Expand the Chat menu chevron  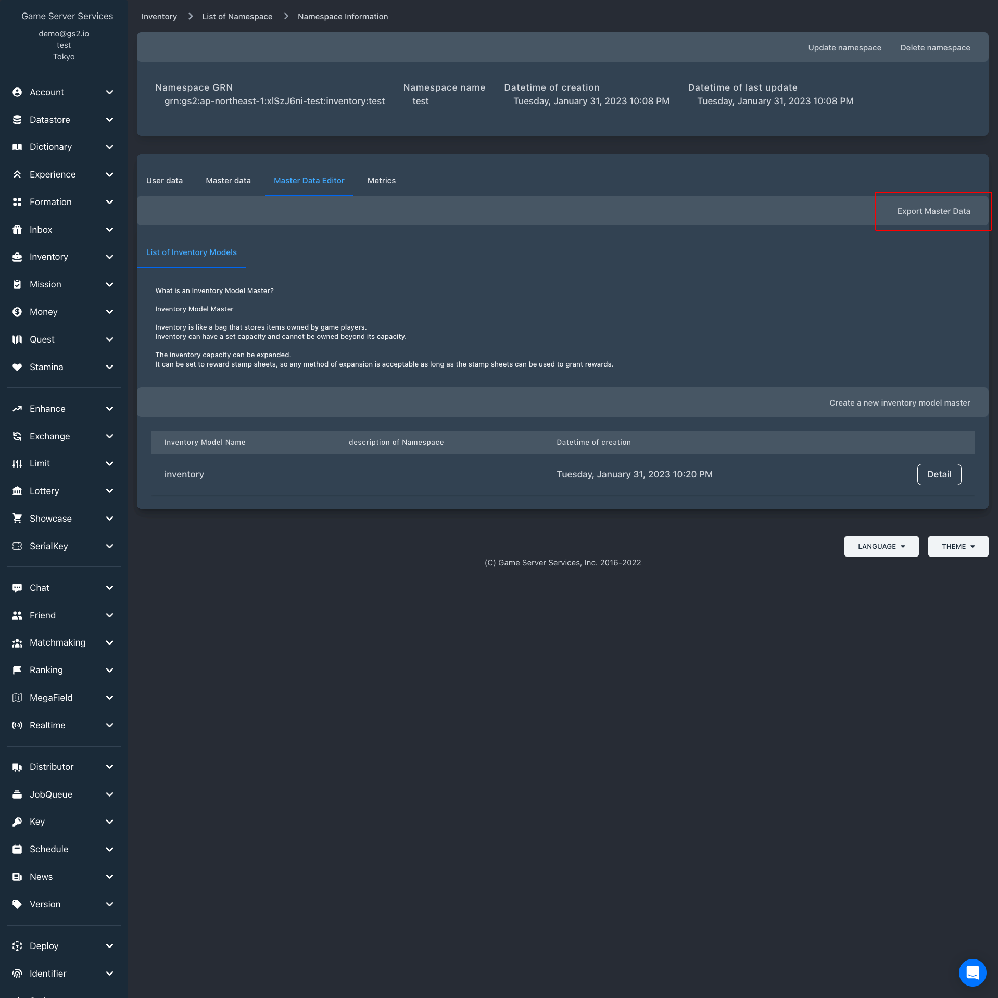click(109, 588)
